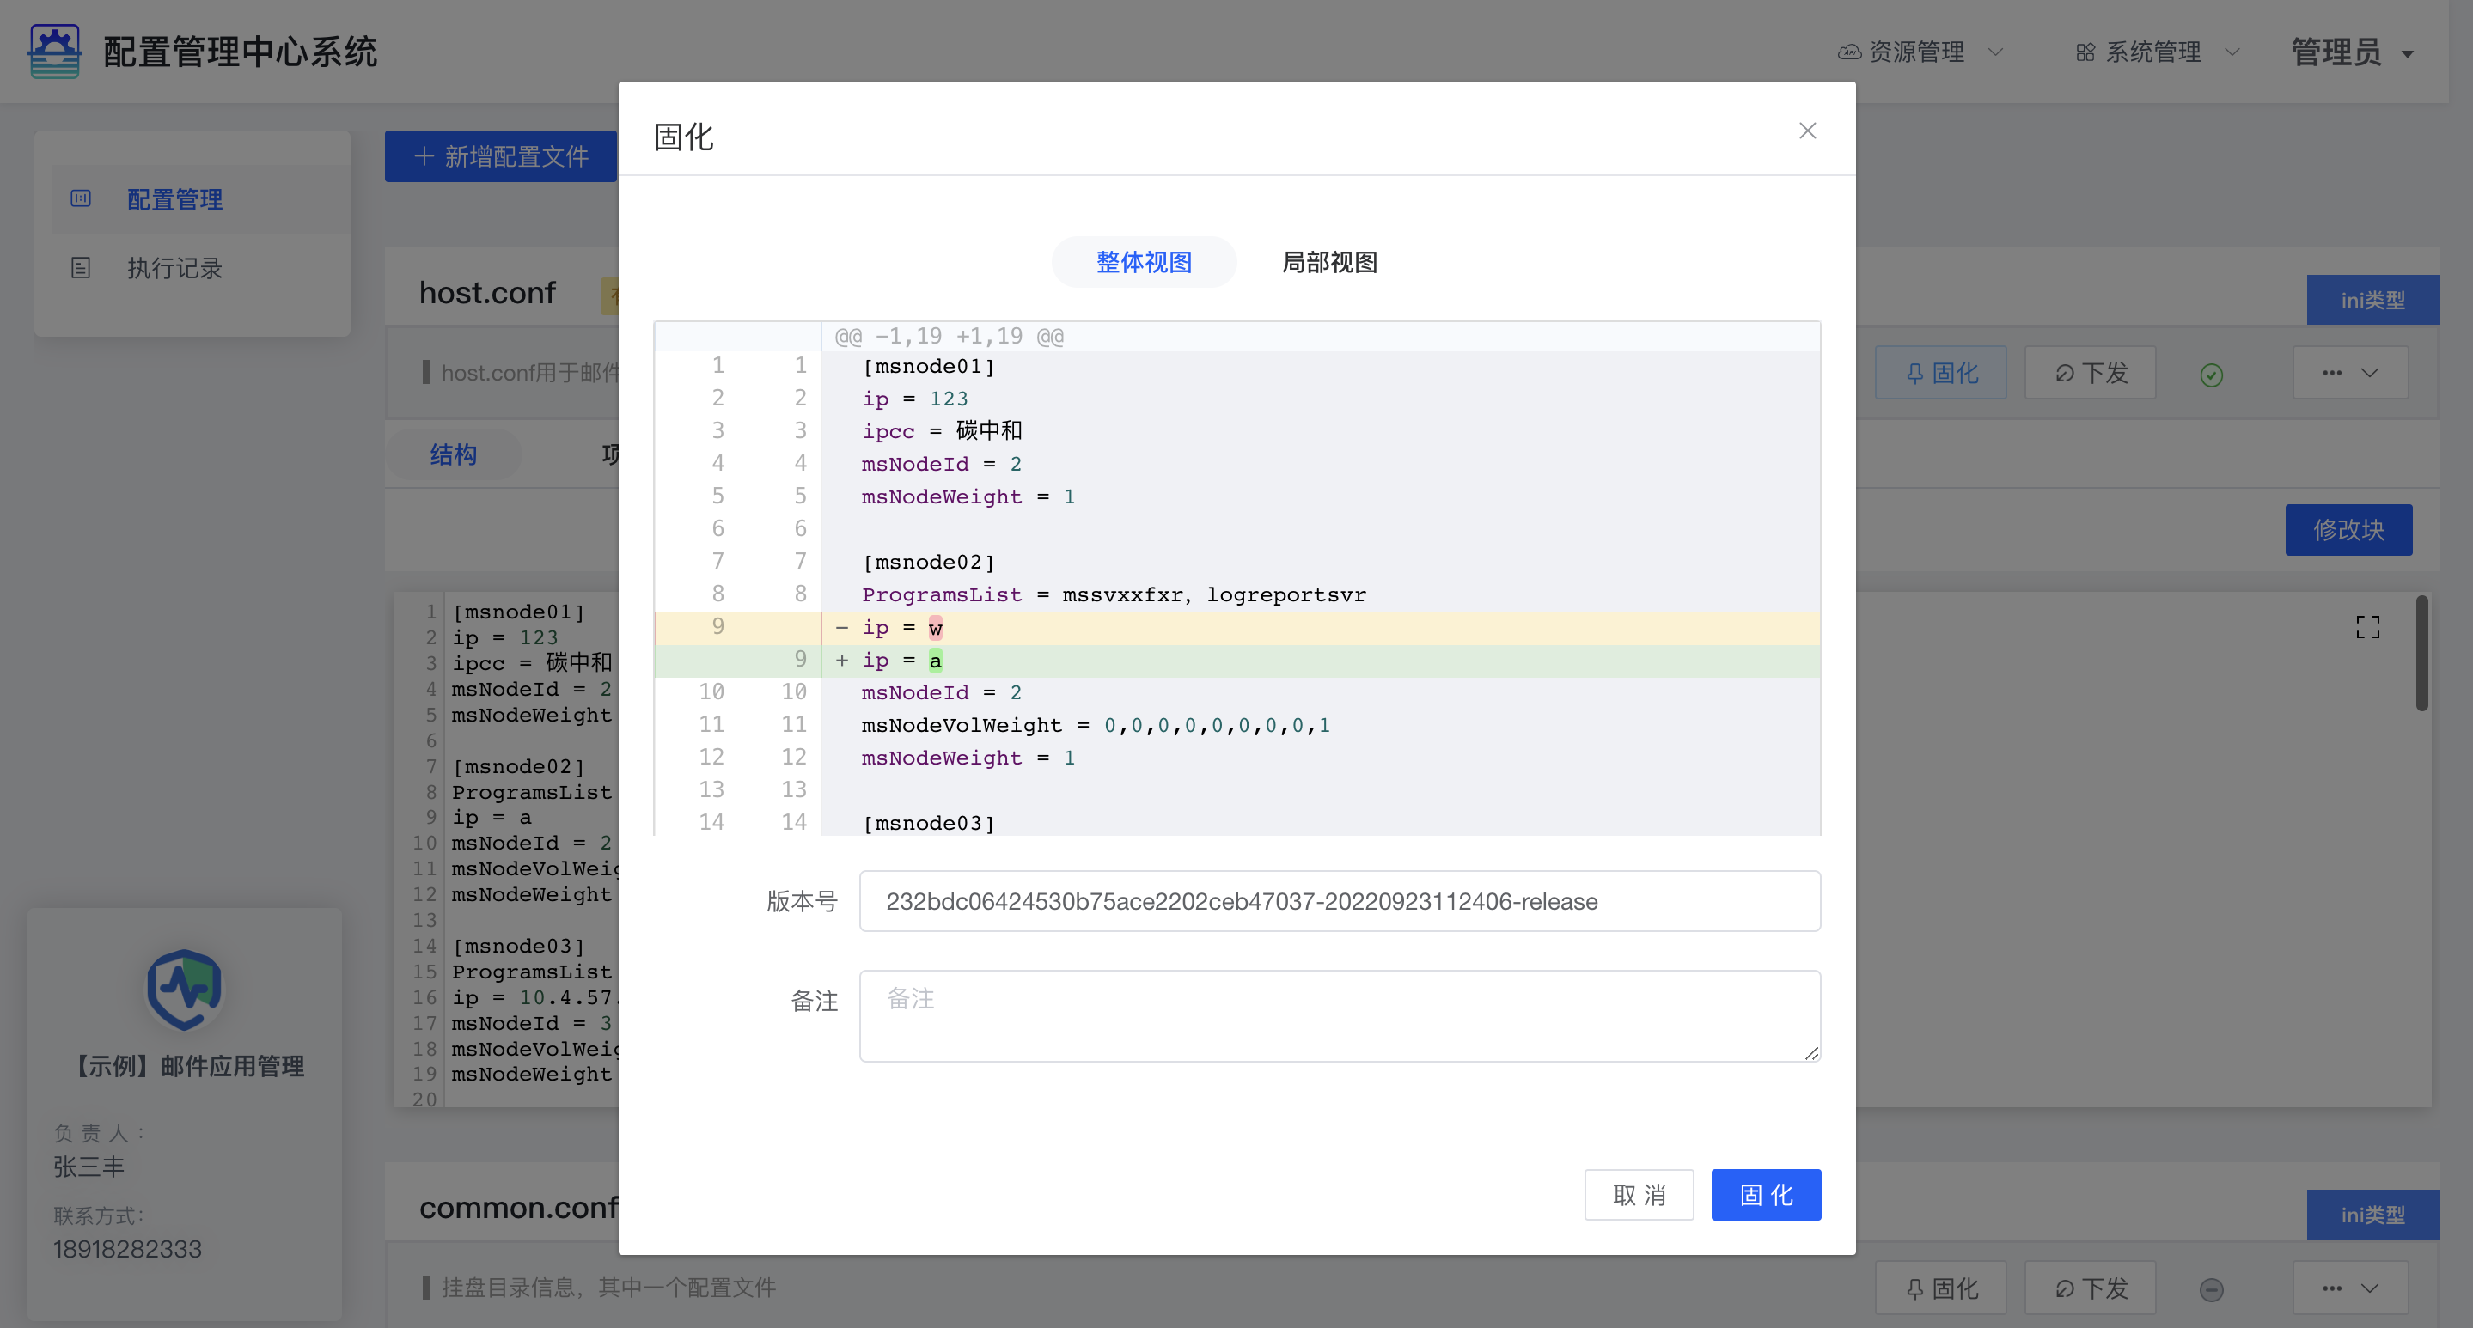Switch to the 局部视图 tab
Image resolution: width=2473 pixels, height=1328 pixels.
tap(1329, 262)
